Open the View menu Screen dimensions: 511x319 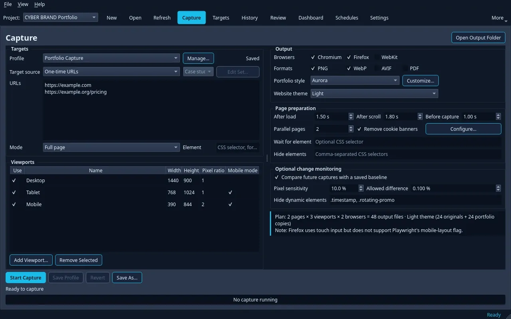(x=23, y=4)
